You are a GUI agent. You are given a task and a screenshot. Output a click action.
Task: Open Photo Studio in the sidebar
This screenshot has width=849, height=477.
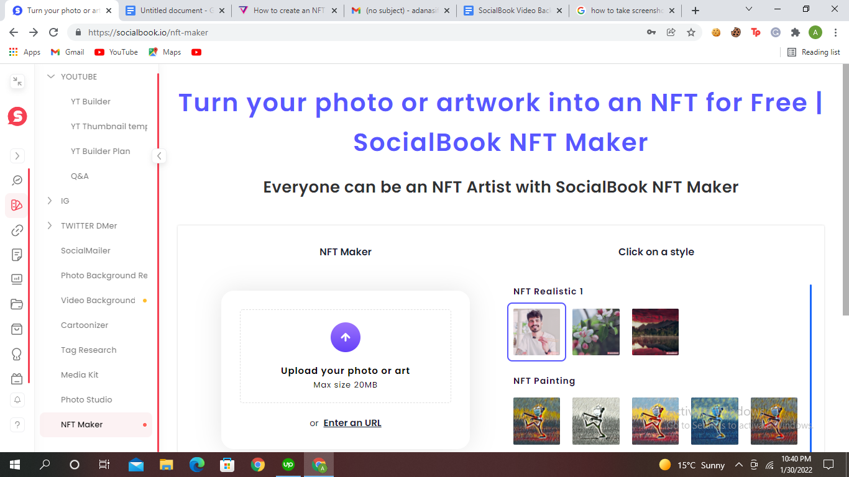[x=86, y=399]
